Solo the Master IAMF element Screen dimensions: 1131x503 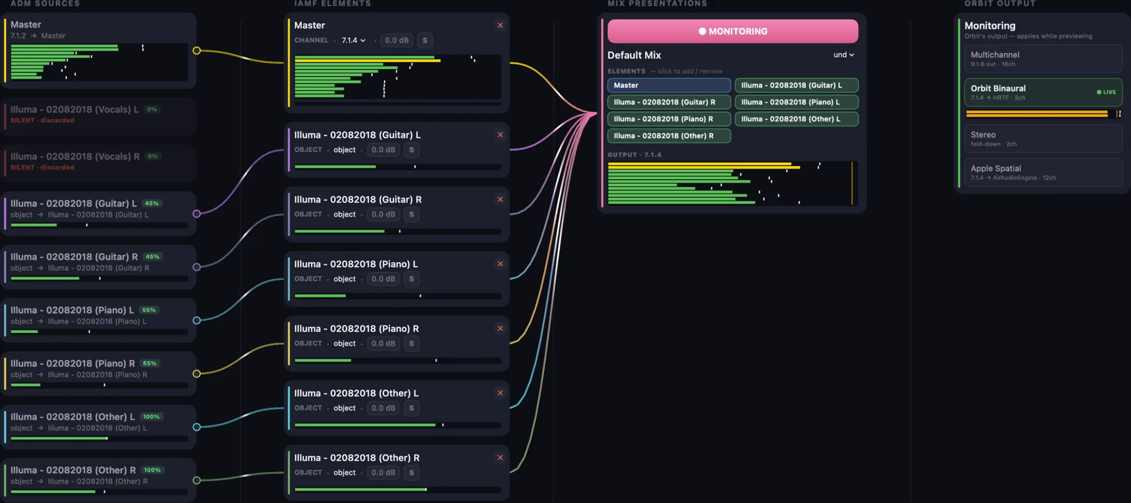click(x=425, y=41)
